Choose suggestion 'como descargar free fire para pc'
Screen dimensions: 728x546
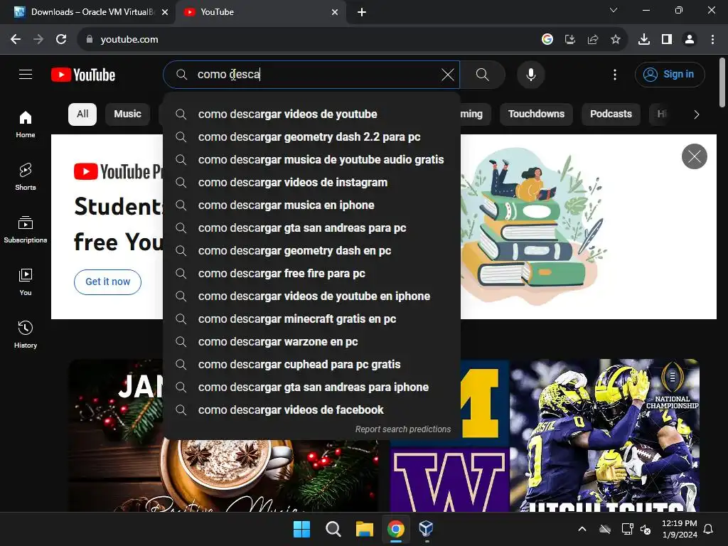(311, 274)
